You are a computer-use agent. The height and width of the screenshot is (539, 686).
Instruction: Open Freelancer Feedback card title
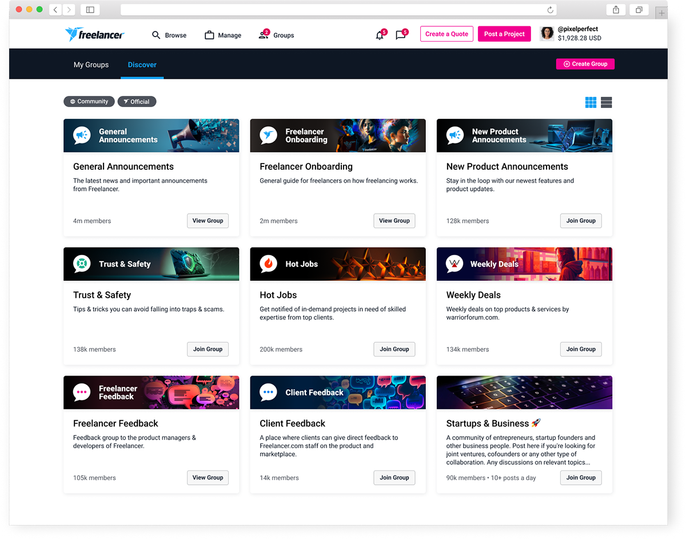tap(115, 424)
